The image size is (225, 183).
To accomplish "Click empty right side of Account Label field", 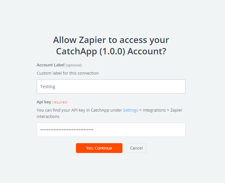I will click(129, 86).
